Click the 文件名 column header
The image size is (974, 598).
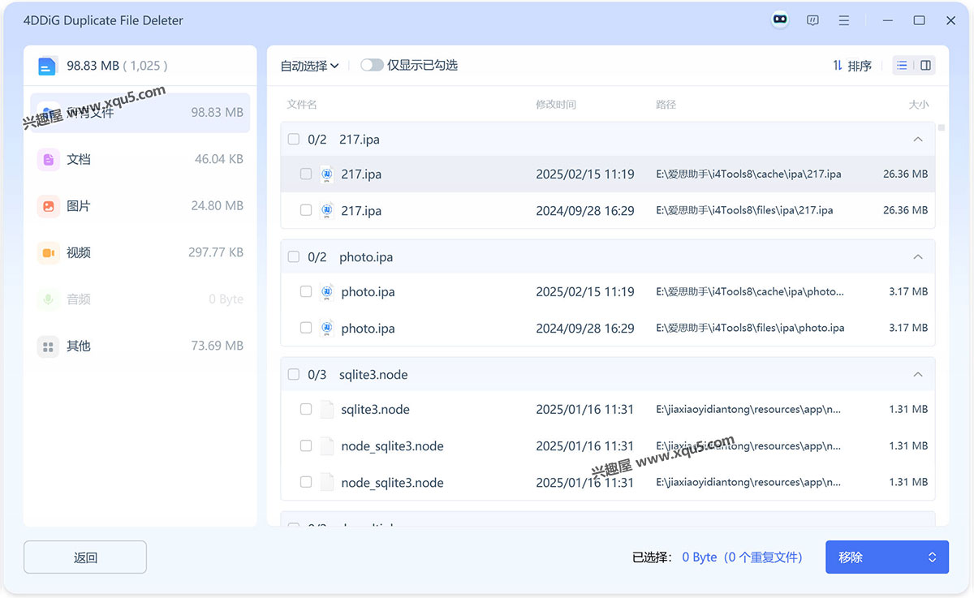[x=302, y=105]
